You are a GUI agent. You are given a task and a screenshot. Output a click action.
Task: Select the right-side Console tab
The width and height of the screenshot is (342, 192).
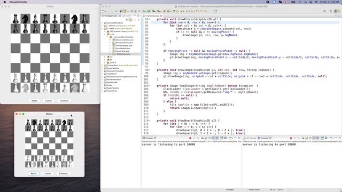pyautogui.click(x=265, y=138)
